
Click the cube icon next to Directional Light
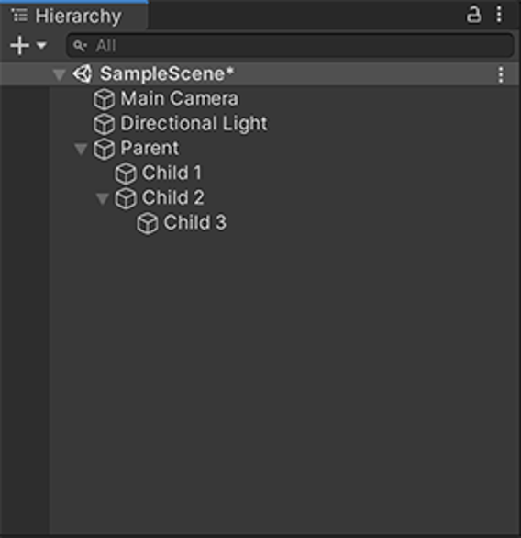[105, 124]
